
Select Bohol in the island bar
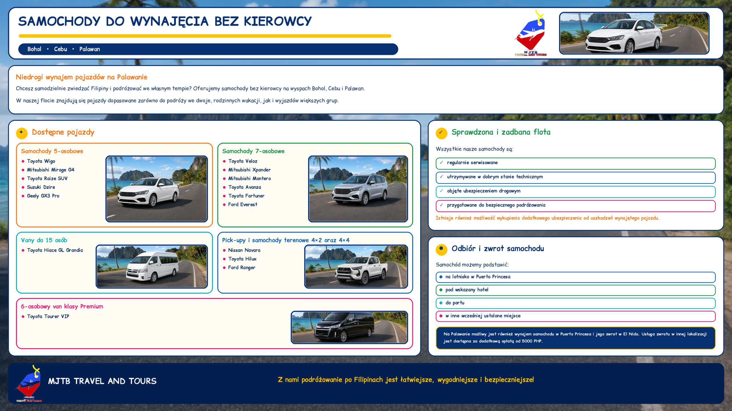coord(34,49)
